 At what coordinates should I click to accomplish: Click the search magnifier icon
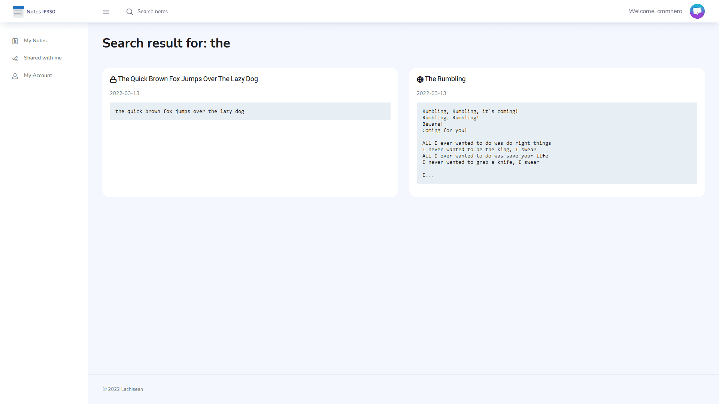tap(130, 12)
